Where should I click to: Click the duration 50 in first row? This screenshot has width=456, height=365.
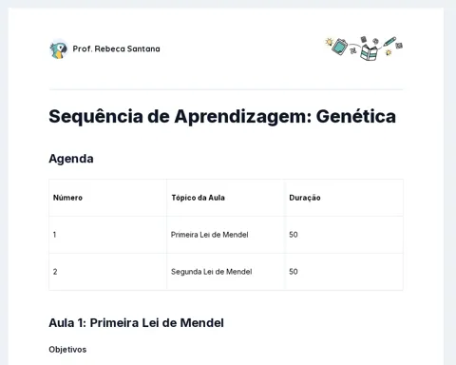coord(294,235)
